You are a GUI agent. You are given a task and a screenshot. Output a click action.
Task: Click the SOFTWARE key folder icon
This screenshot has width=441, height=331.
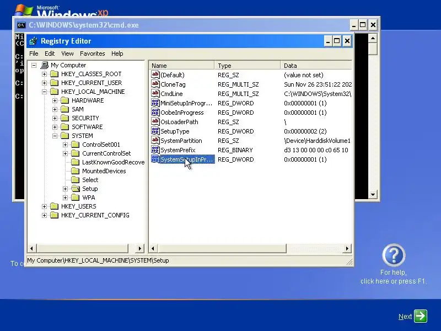pyautogui.click(x=65, y=127)
